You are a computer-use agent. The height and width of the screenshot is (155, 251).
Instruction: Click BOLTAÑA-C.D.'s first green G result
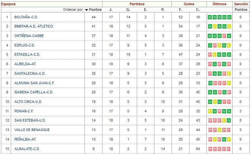coord(210,17)
